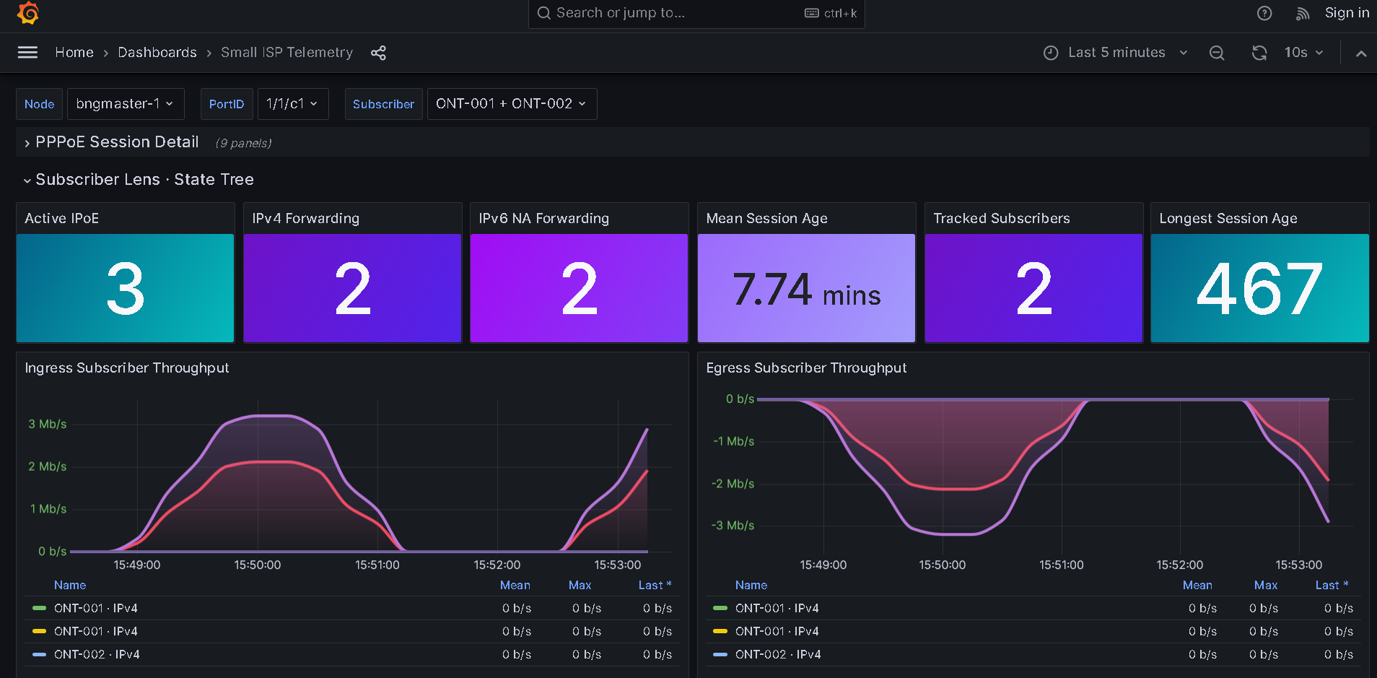The width and height of the screenshot is (1377, 678).
Task: Open the news feed RSS icon
Action: click(x=1303, y=13)
